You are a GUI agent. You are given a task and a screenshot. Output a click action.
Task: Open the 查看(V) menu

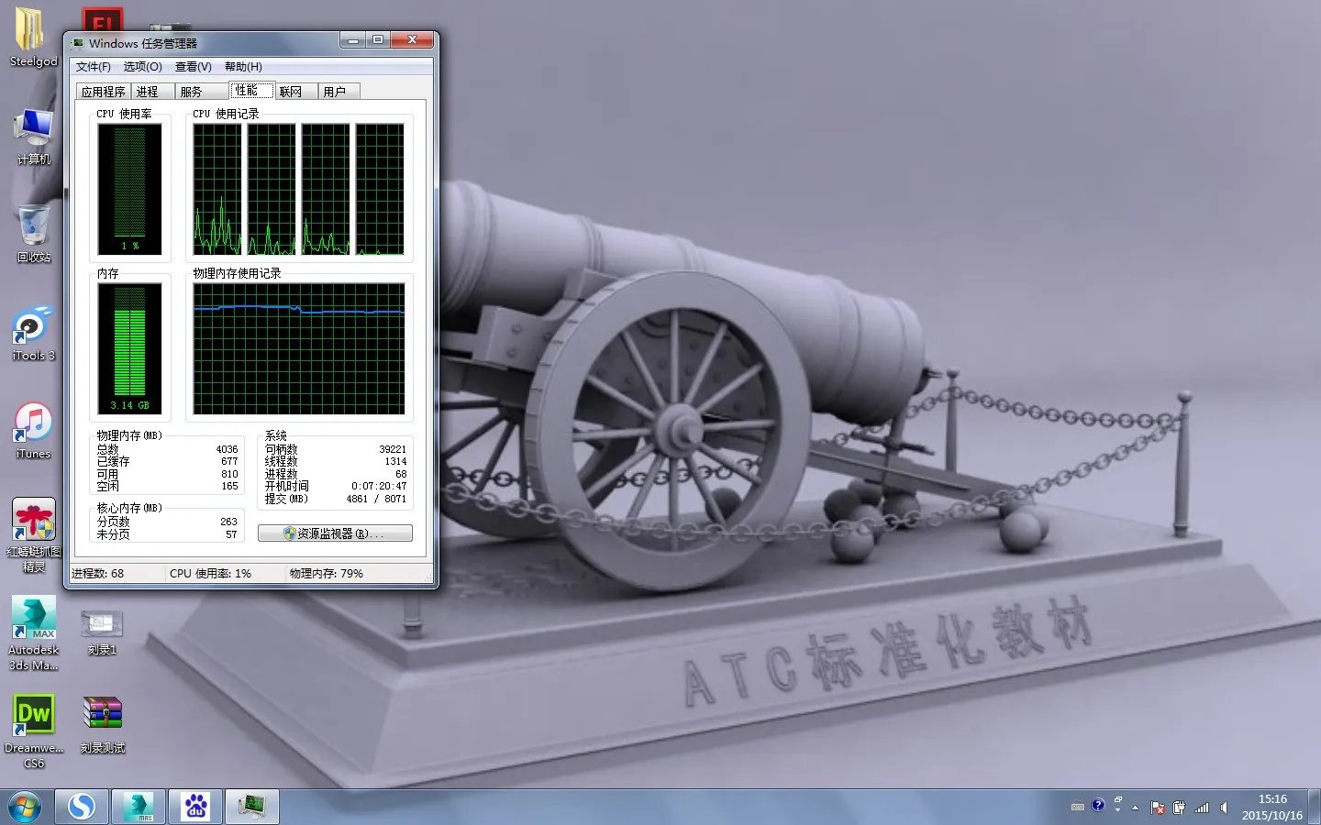pyautogui.click(x=193, y=67)
